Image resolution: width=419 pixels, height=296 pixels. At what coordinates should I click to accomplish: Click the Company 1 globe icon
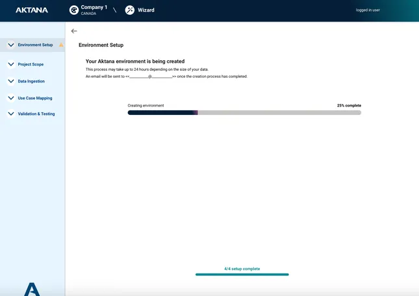click(x=74, y=10)
